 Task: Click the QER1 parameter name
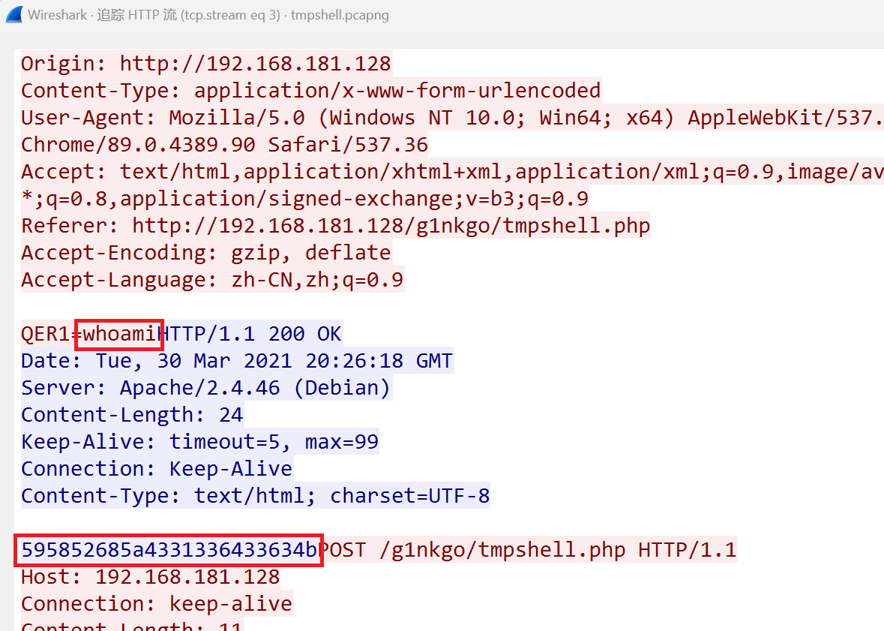44,334
